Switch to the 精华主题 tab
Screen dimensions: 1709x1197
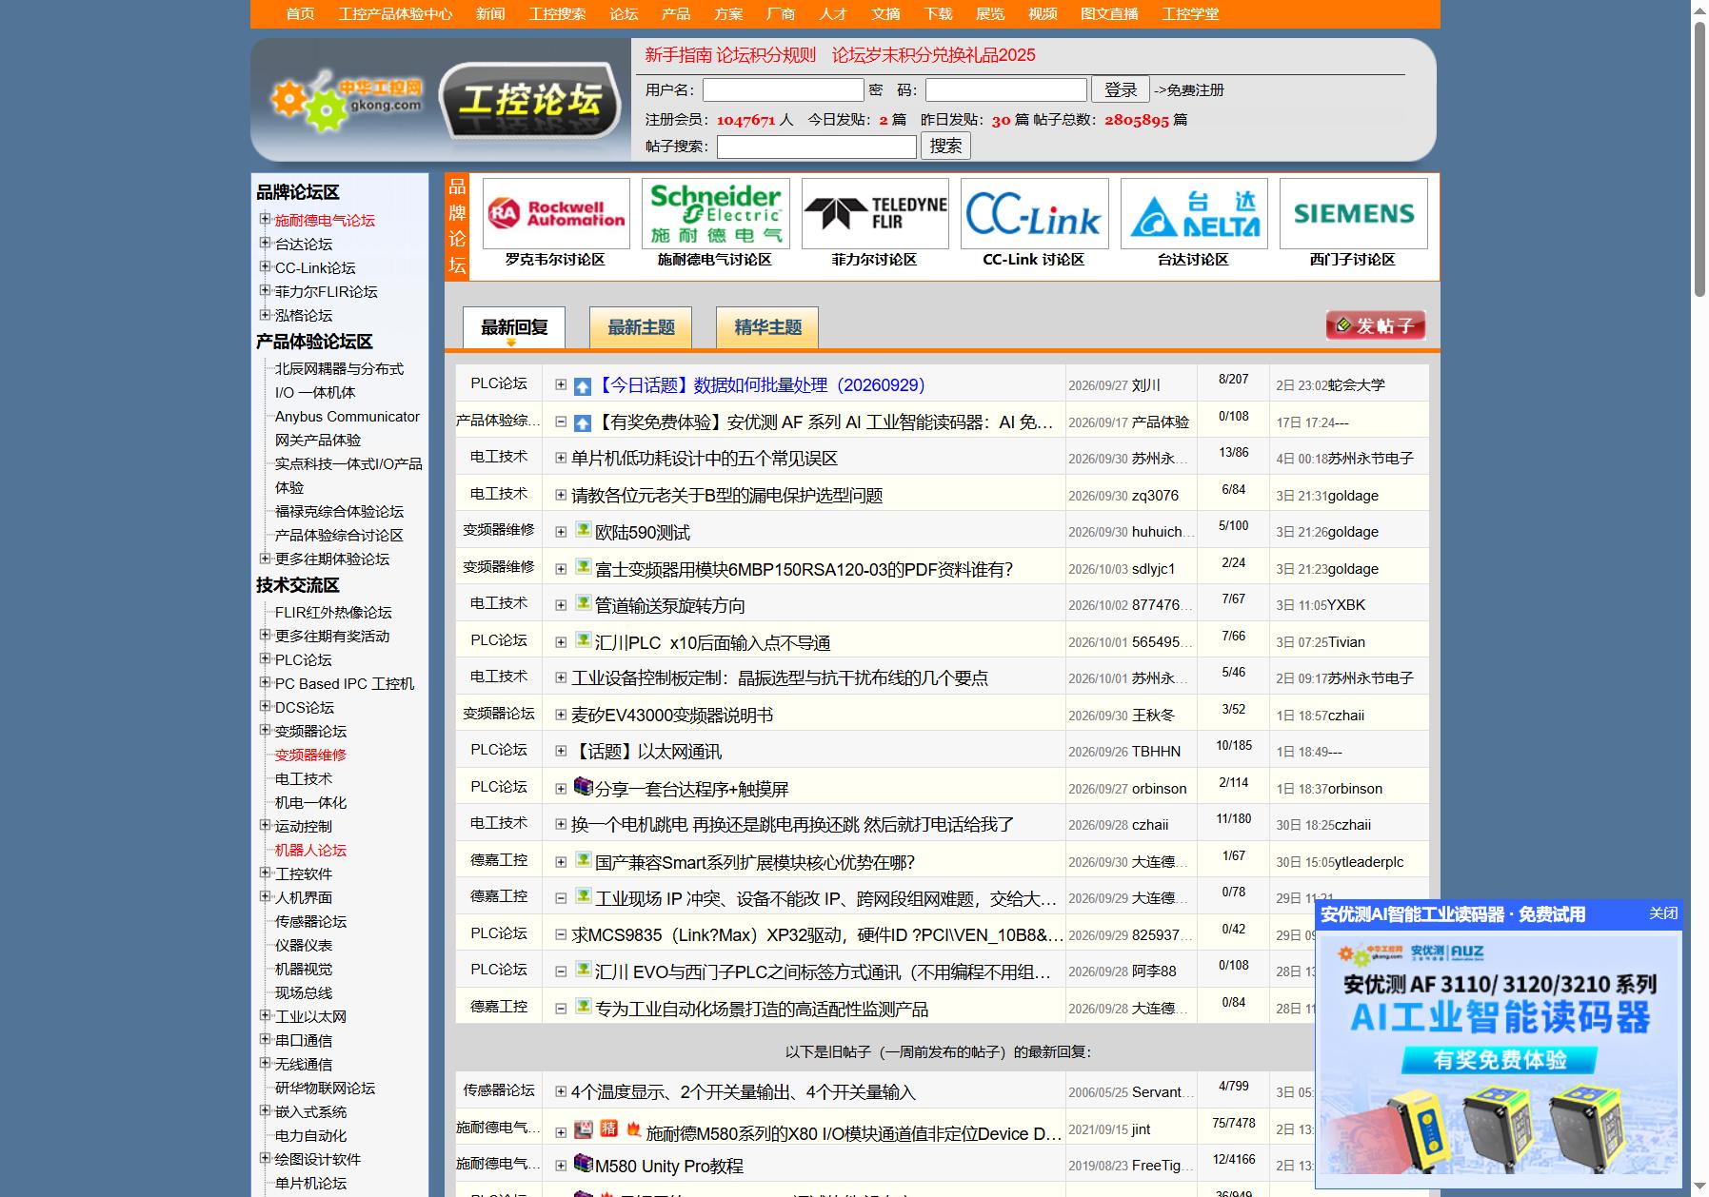tap(767, 327)
